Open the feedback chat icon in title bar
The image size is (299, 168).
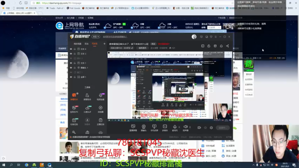coord(201,37)
